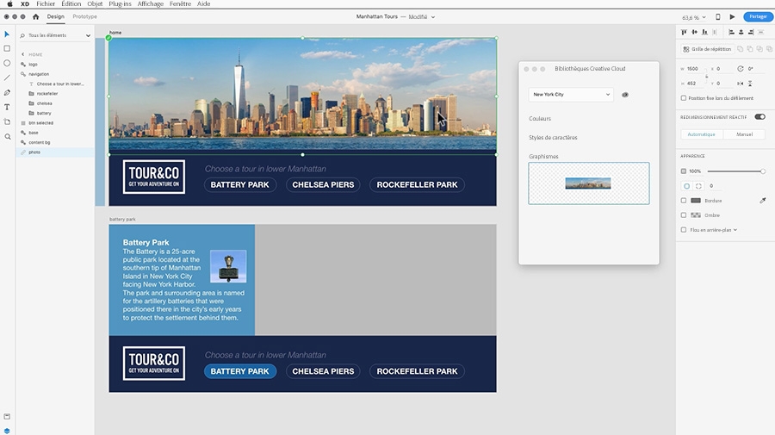This screenshot has width=775, height=435.
Task: Enable Position fixe lors du défilement
Action: click(684, 98)
